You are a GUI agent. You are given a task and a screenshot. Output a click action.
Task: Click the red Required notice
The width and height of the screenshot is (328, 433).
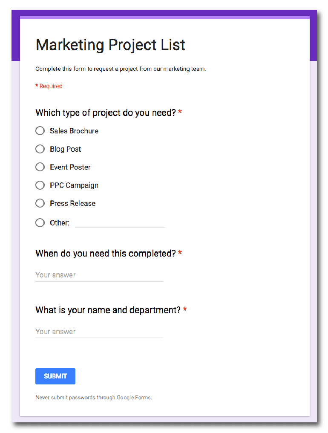click(49, 86)
